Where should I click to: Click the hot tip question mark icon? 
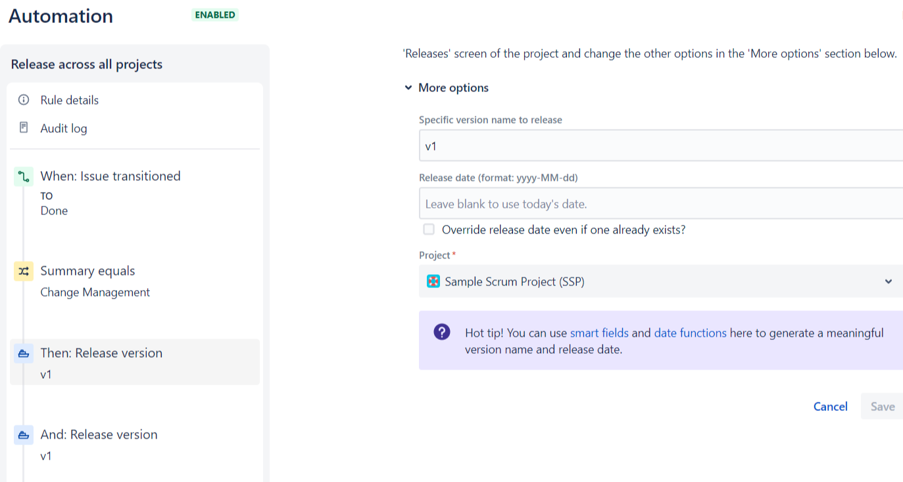coord(441,333)
